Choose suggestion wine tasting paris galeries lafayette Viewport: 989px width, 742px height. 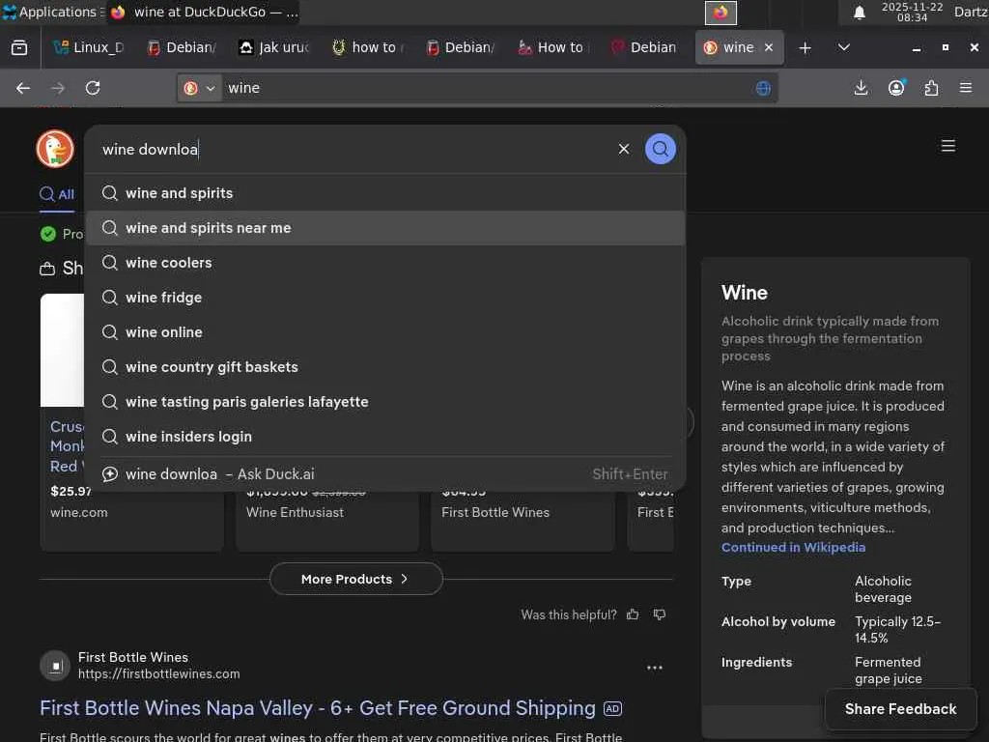point(385,401)
